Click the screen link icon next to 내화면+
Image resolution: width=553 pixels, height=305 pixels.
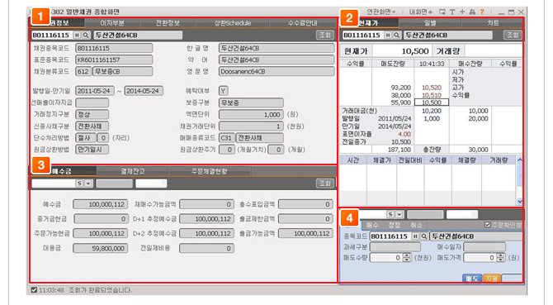[x=442, y=12]
